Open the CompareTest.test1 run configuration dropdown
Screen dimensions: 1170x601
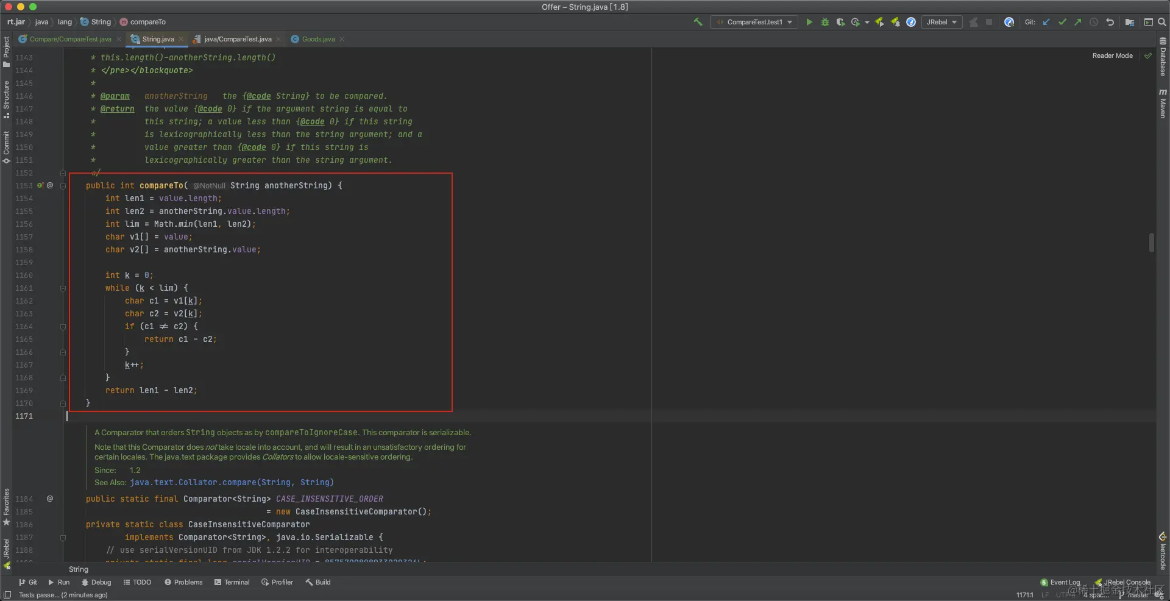pos(754,22)
